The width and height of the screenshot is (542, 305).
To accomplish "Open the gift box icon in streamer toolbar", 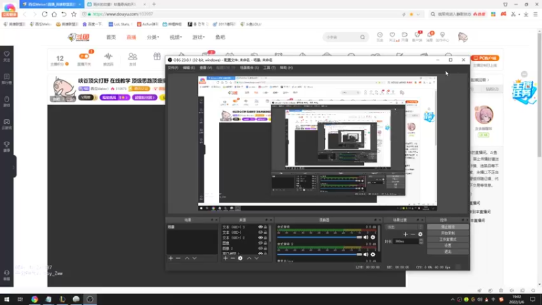I will pos(157,56).
